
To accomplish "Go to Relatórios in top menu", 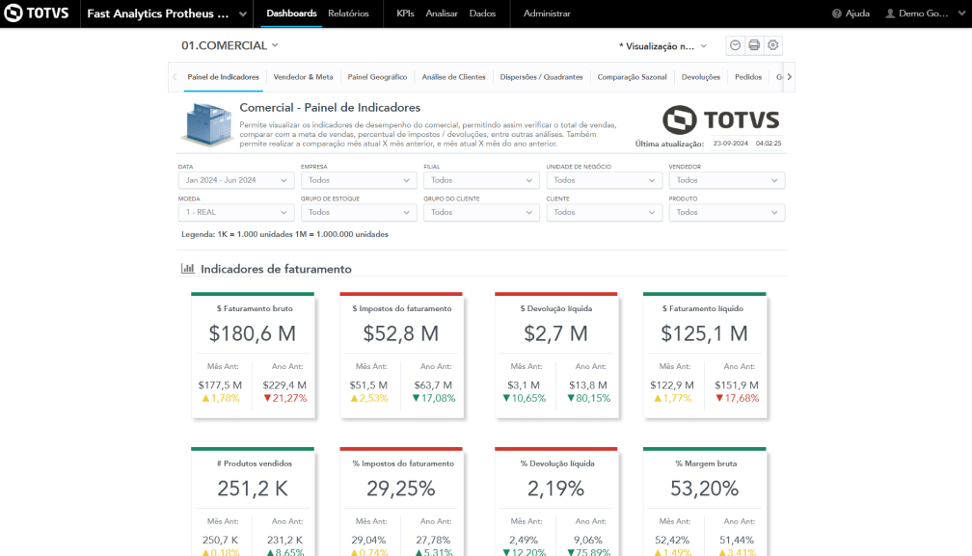I will [x=348, y=13].
